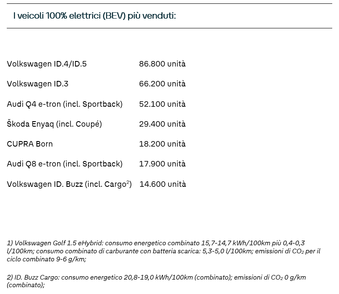Click the heading about best-selling BEV vehicles

point(94,16)
